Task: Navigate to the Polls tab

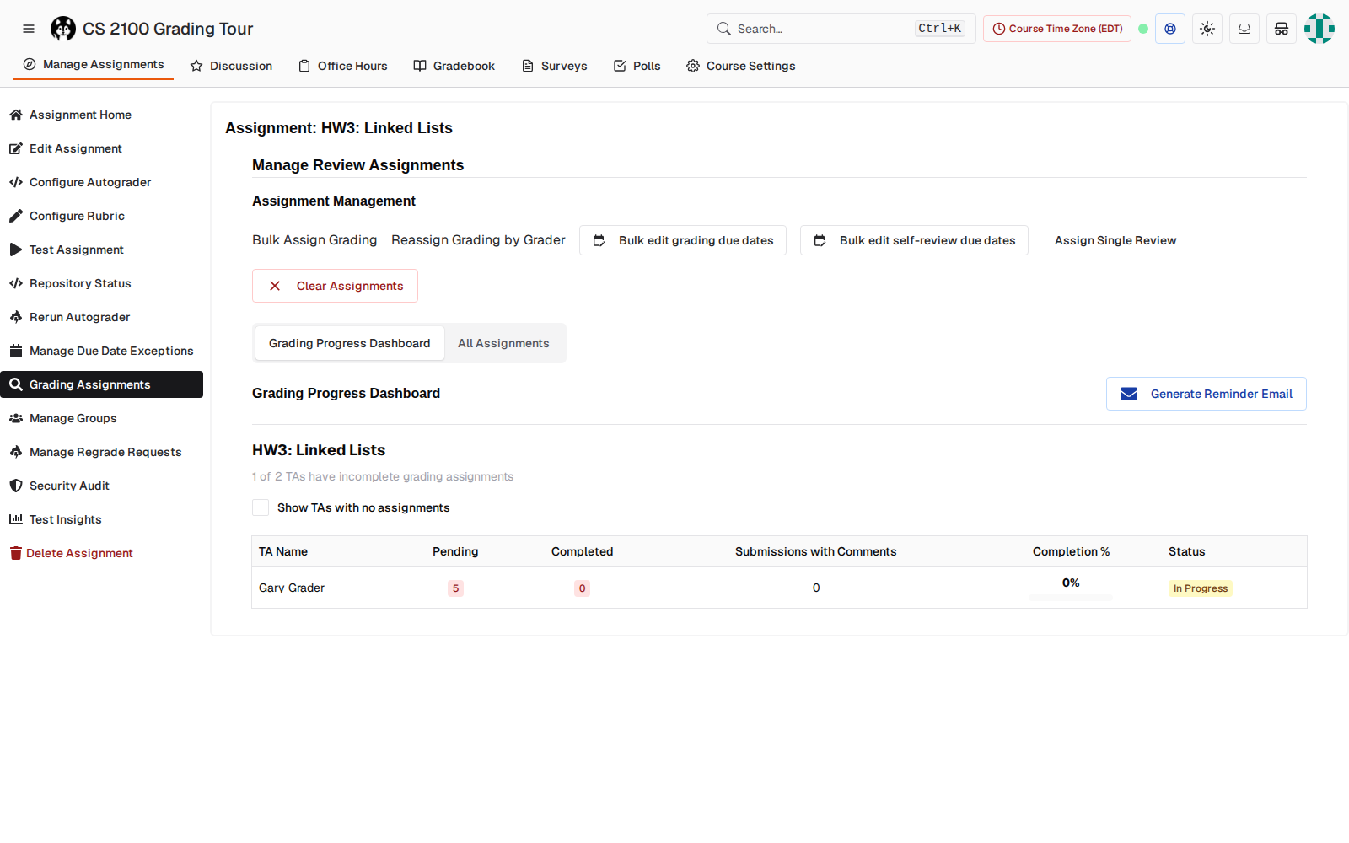Action: point(637,66)
